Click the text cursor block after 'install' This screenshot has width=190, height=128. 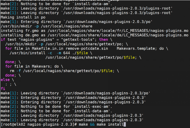(125, 124)
